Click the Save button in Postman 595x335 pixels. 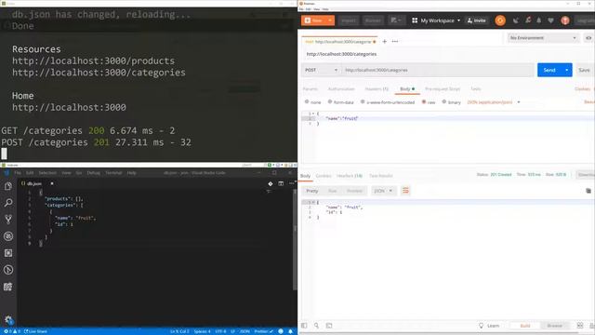coord(584,70)
